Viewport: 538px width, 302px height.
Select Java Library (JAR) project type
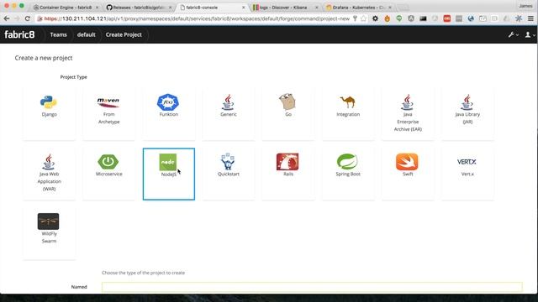click(467, 114)
